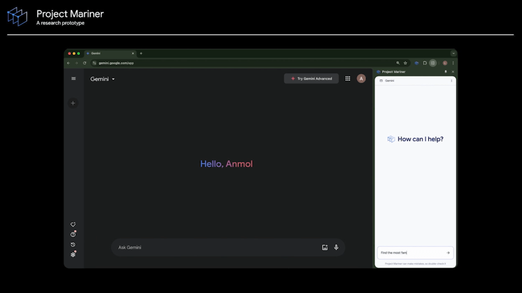Open the Gemini account avatar 'A'
The height and width of the screenshot is (293, 522).
[x=361, y=79]
